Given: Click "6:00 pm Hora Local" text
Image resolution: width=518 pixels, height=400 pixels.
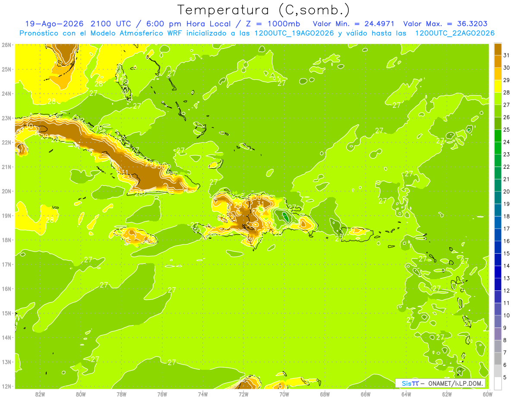Looking at the screenshot, I should 189,24.
